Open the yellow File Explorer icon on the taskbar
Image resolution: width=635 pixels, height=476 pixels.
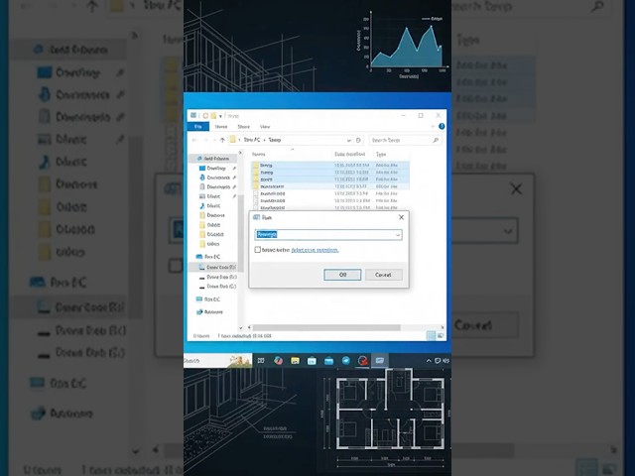click(295, 360)
